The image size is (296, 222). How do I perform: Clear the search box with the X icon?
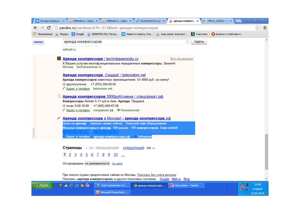pos(187,42)
